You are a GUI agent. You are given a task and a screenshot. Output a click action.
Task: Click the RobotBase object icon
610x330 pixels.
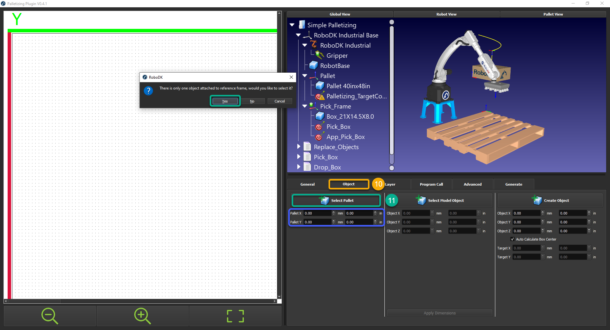pyautogui.click(x=314, y=65)
